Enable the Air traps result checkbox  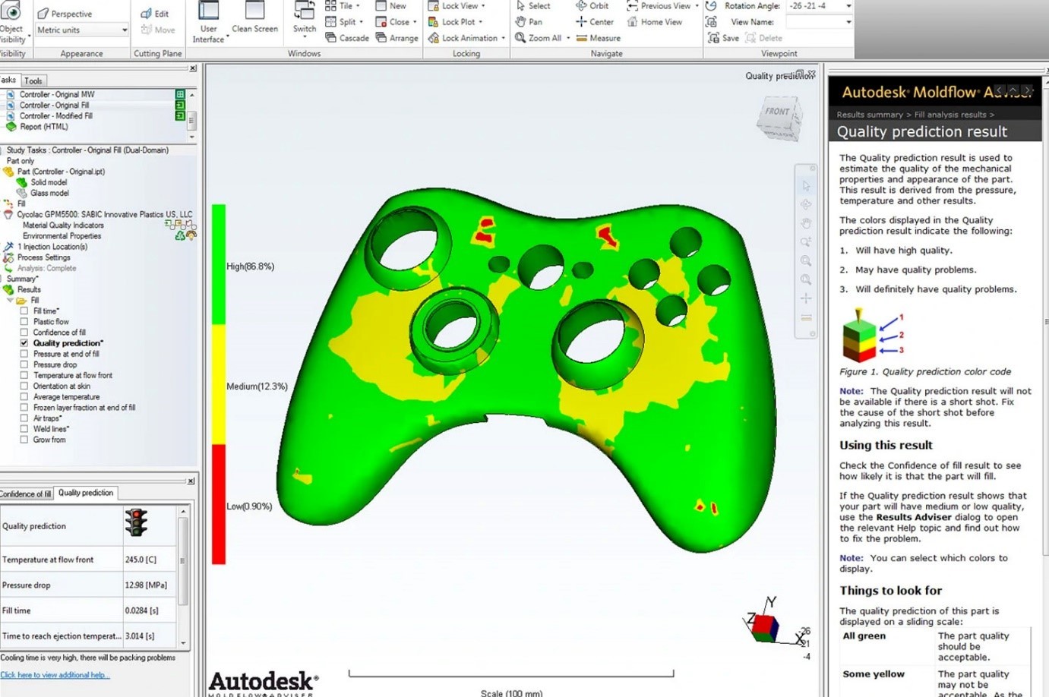tap(24, 418)
